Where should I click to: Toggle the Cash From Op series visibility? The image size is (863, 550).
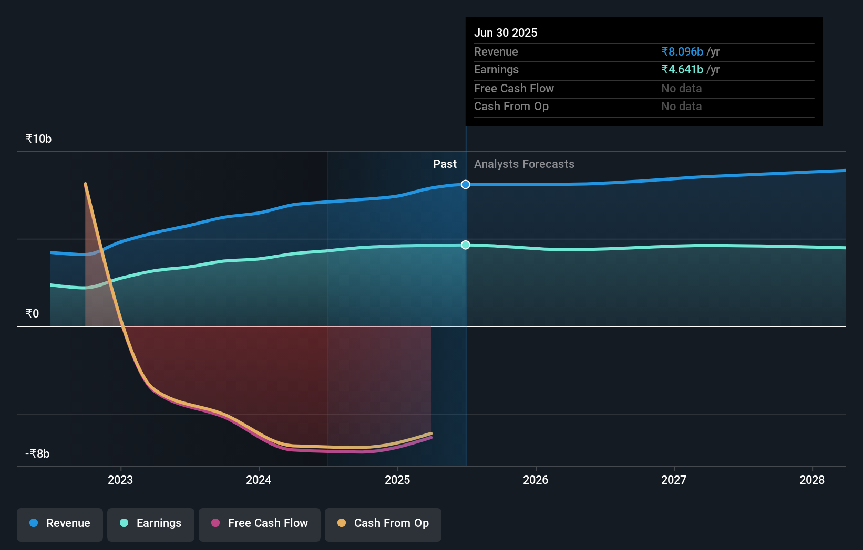coord(383,523)
